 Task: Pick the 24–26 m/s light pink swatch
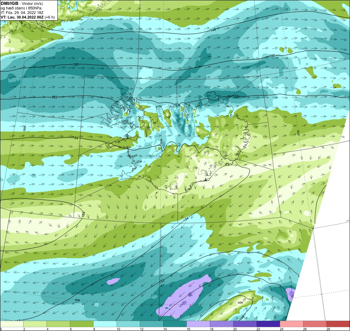point(292,324)
